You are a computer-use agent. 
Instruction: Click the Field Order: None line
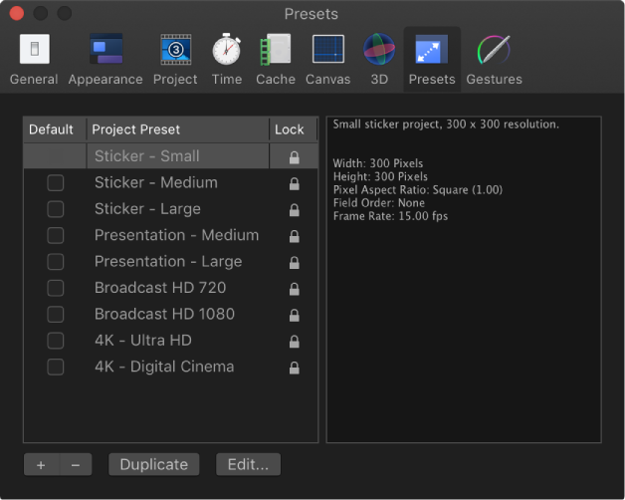(x=378, y=203)
